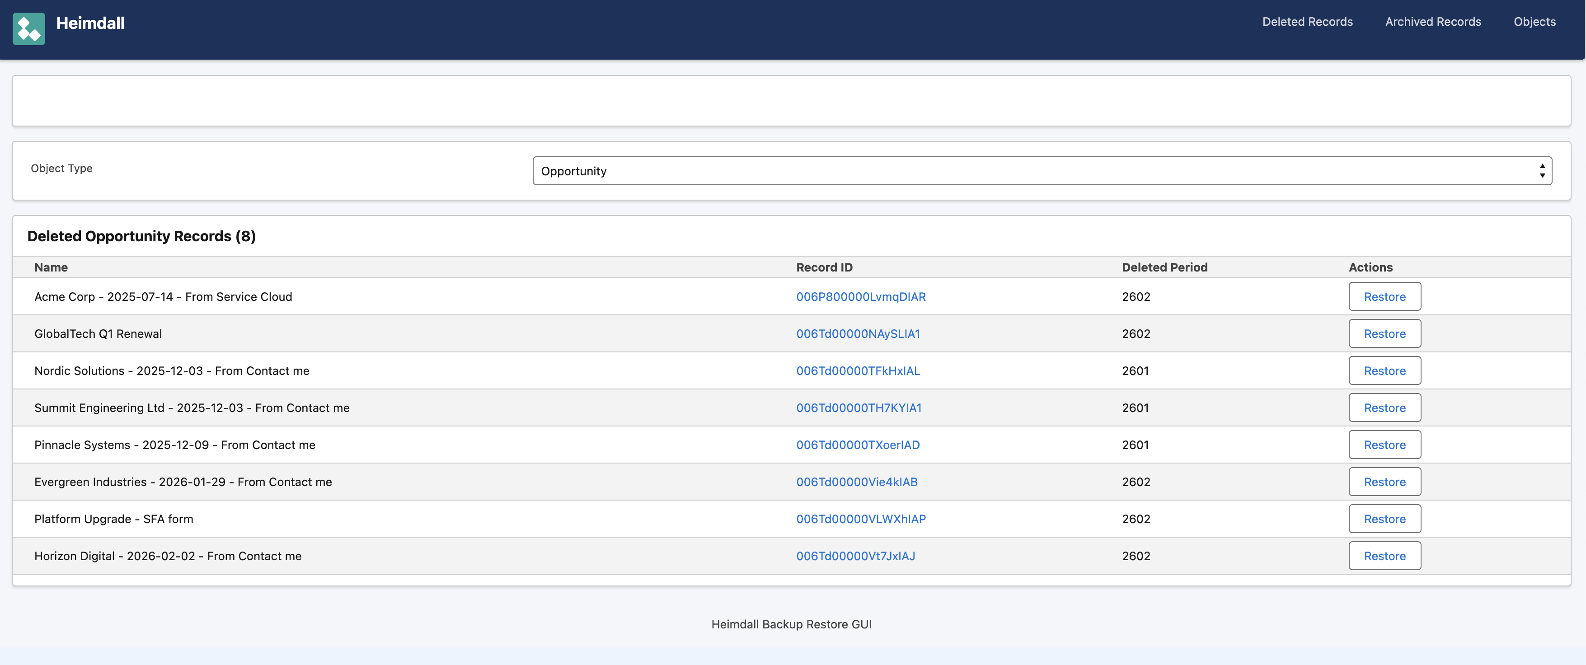Viewport: 1586px width, 665px height.
Task: Restore the Nordic Solutions record
Action: click(x=1384, y=371)
